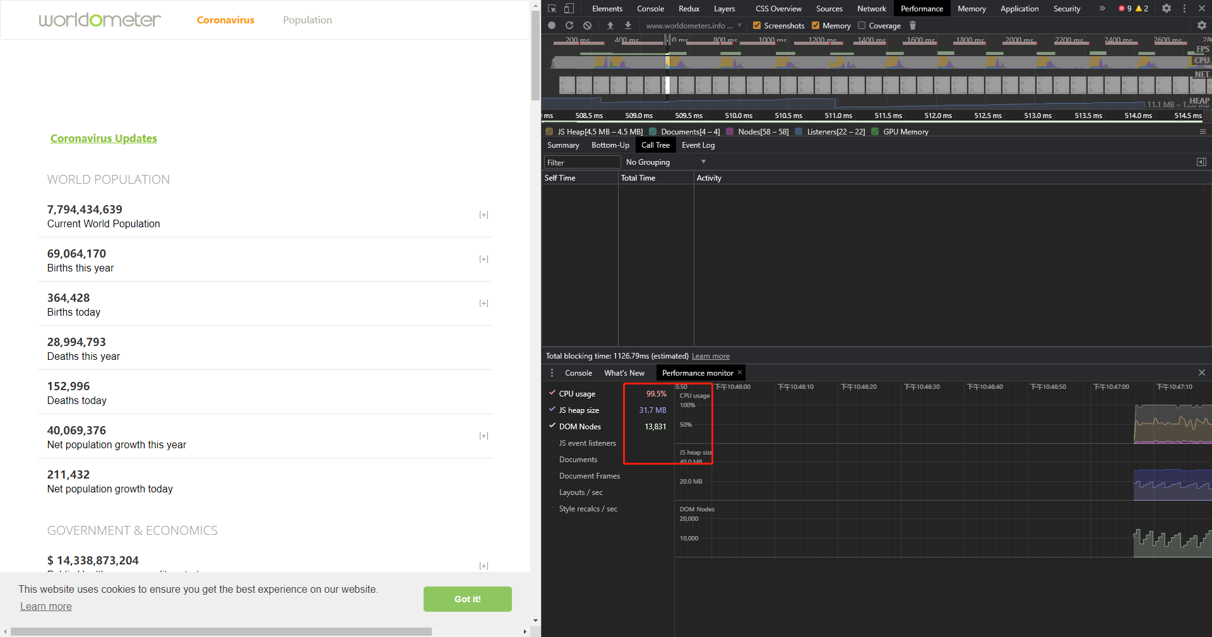1212x637 pixels.
Task: Show the error count indicator details
Action: coord(1125,9)
